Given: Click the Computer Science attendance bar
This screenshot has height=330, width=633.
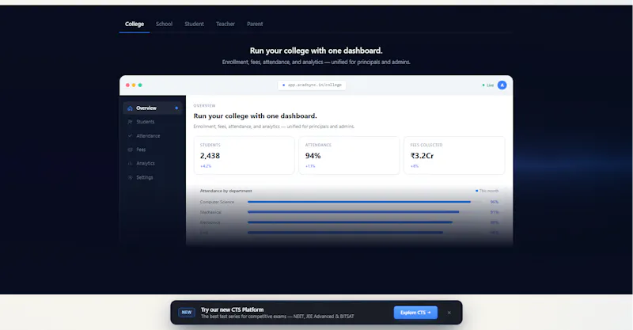Looking at the screenshot, I should (359, 202).
